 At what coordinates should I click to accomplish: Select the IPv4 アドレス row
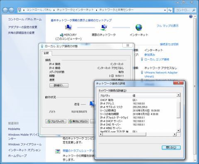click(138, 104)
